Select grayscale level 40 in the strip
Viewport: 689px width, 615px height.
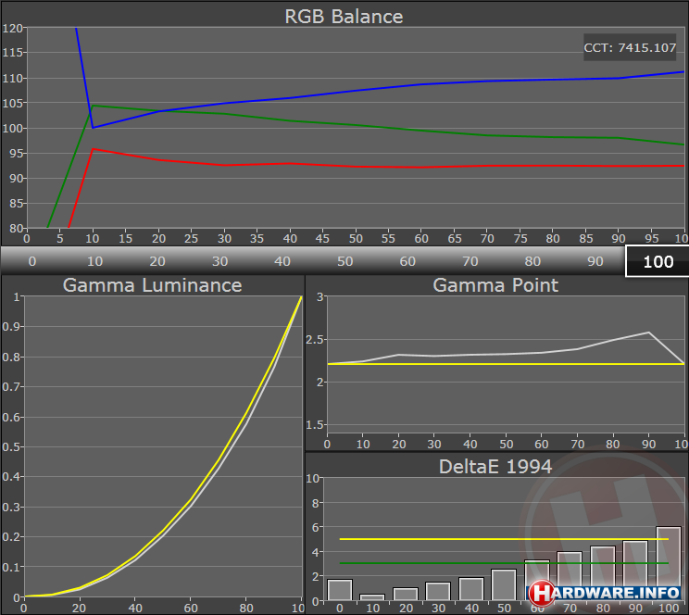pyautogui.click(x=282, y=261)
